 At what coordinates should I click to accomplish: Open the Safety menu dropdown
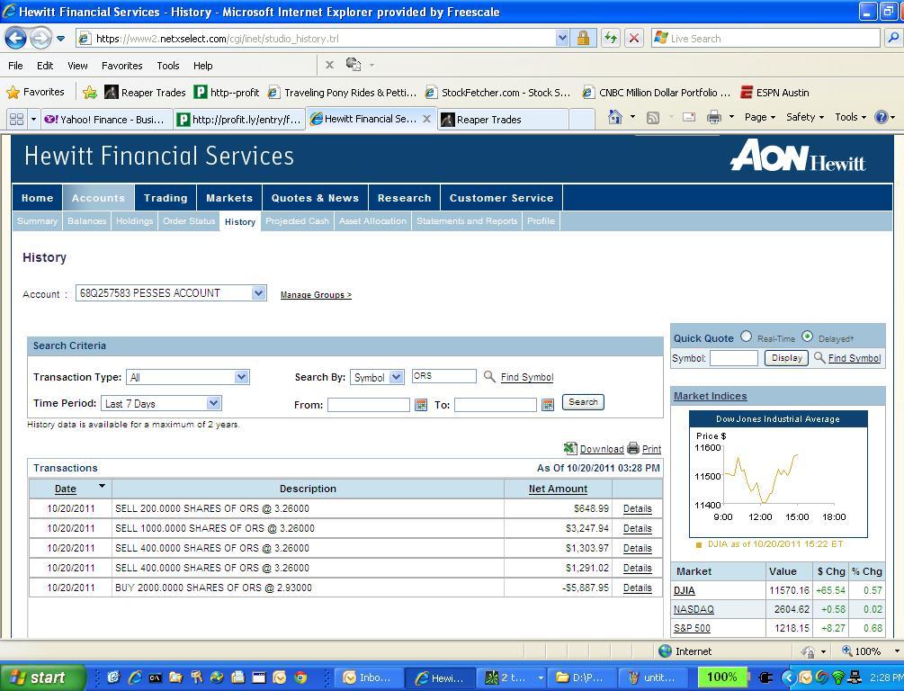(805, 117)
